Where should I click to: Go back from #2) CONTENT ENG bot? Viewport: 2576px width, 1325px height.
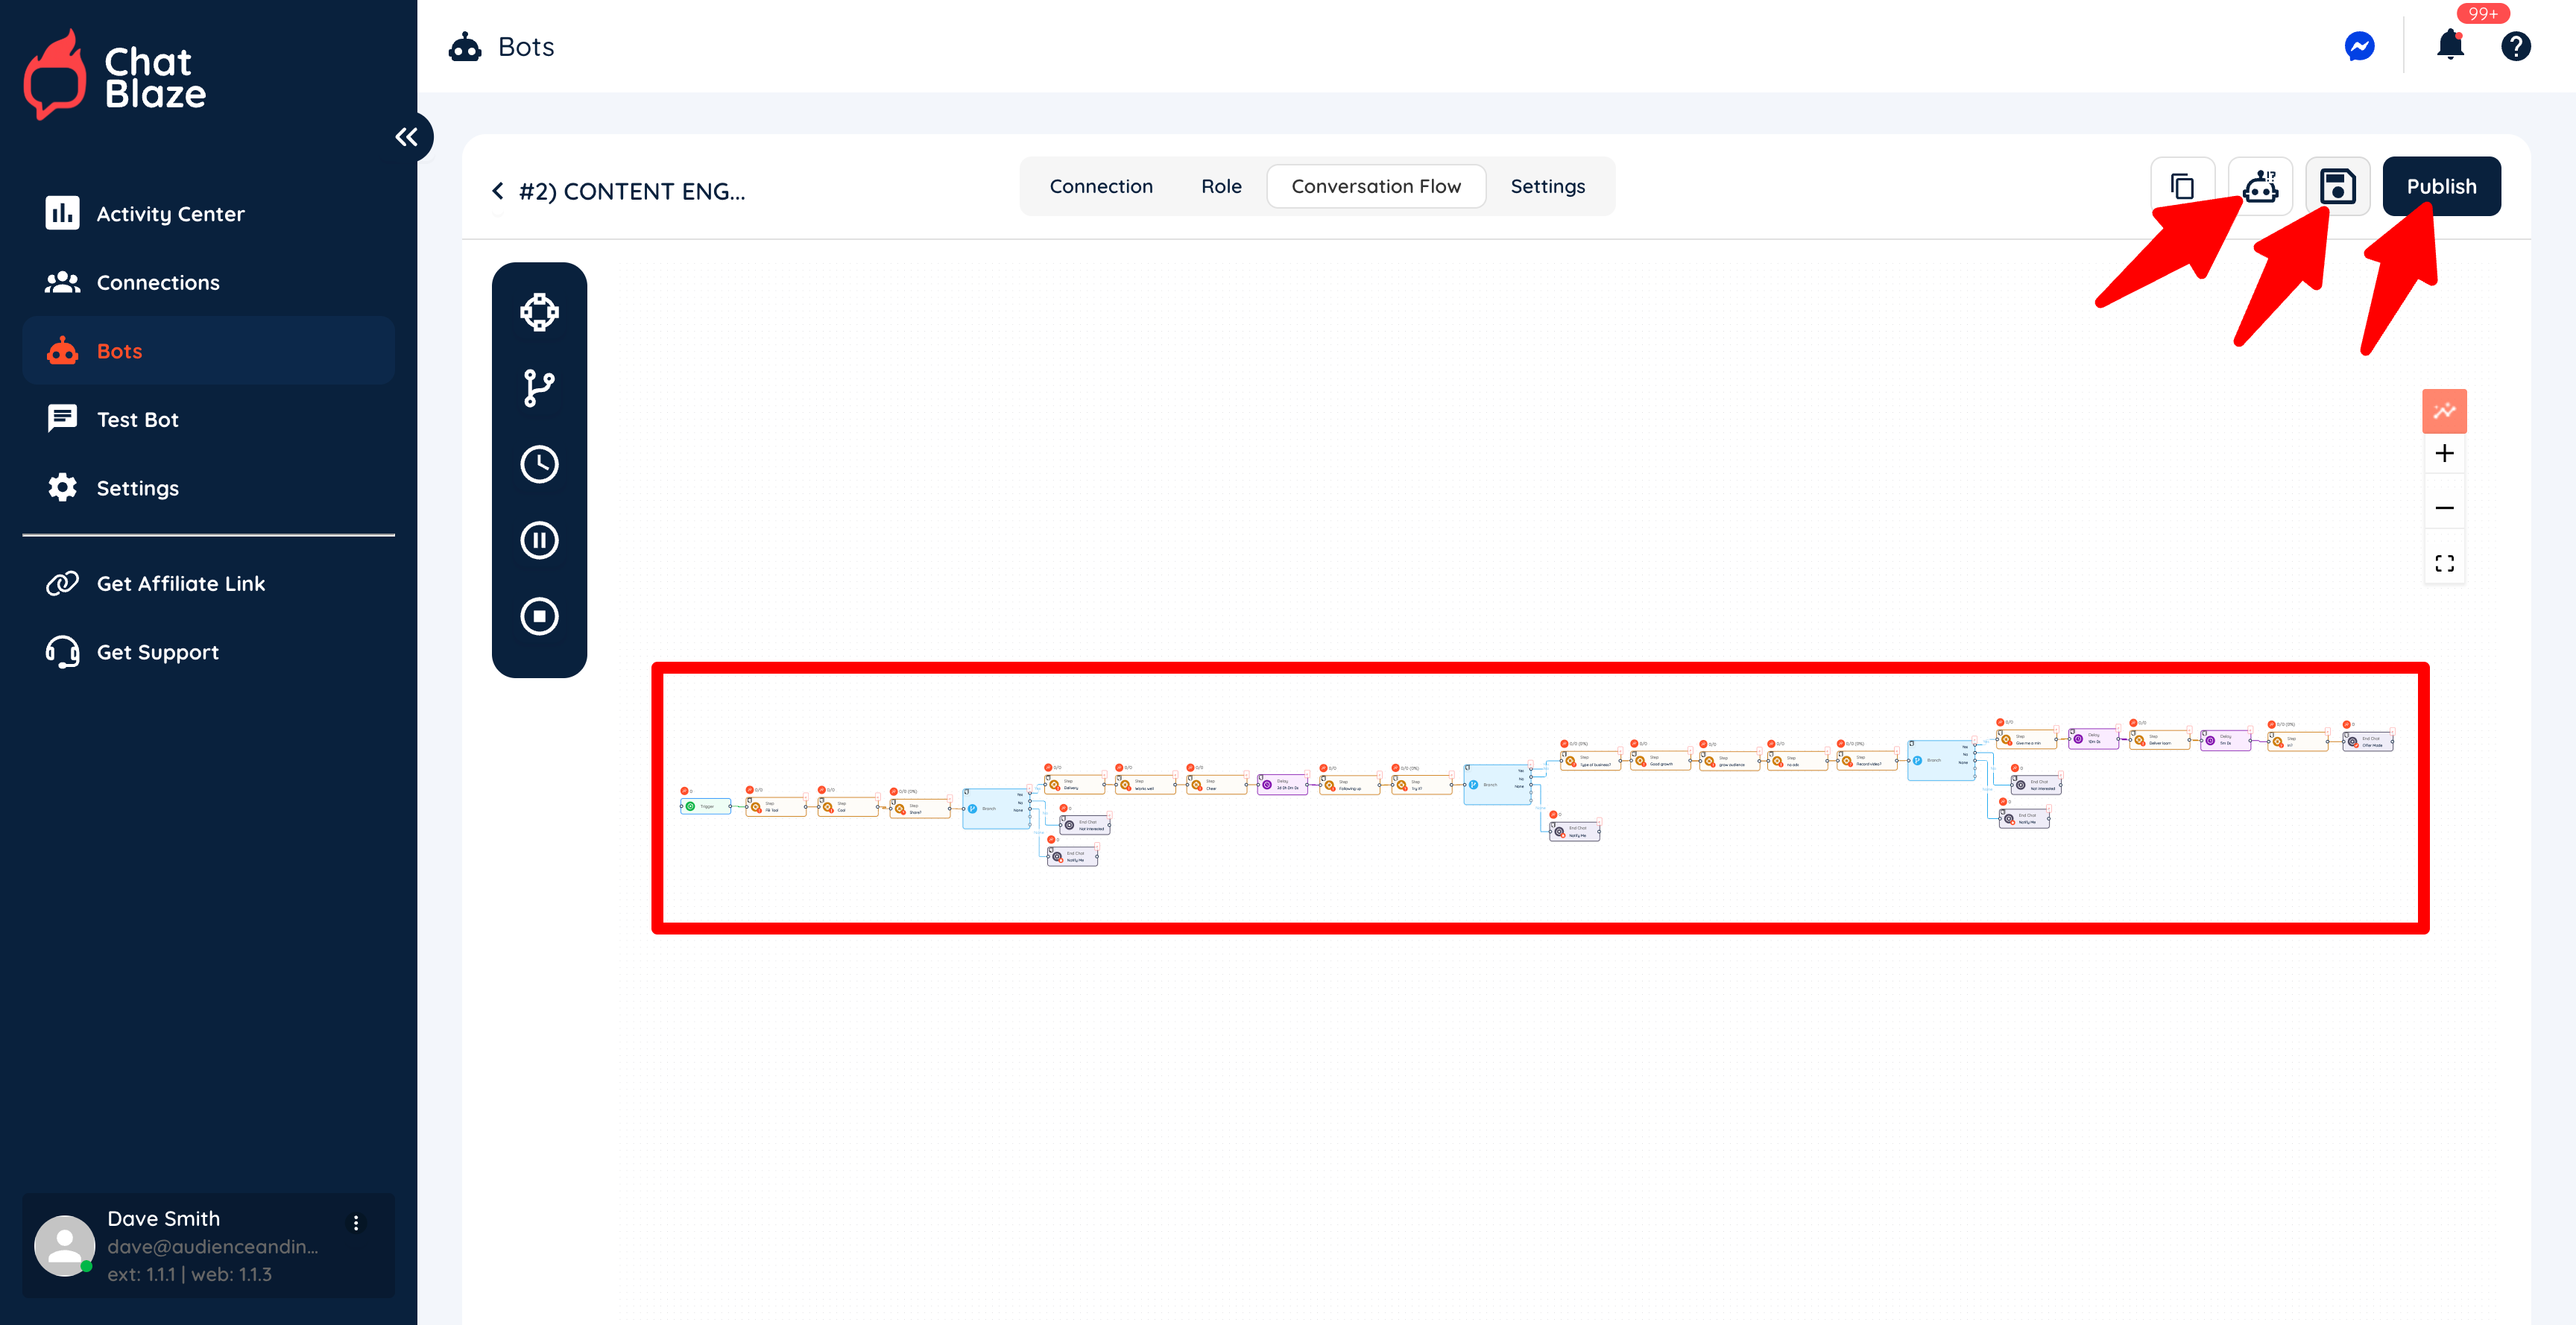point(498,191)
